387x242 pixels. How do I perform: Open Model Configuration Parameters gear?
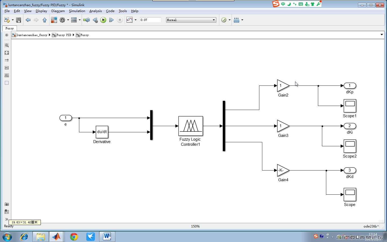pos(62,20)
